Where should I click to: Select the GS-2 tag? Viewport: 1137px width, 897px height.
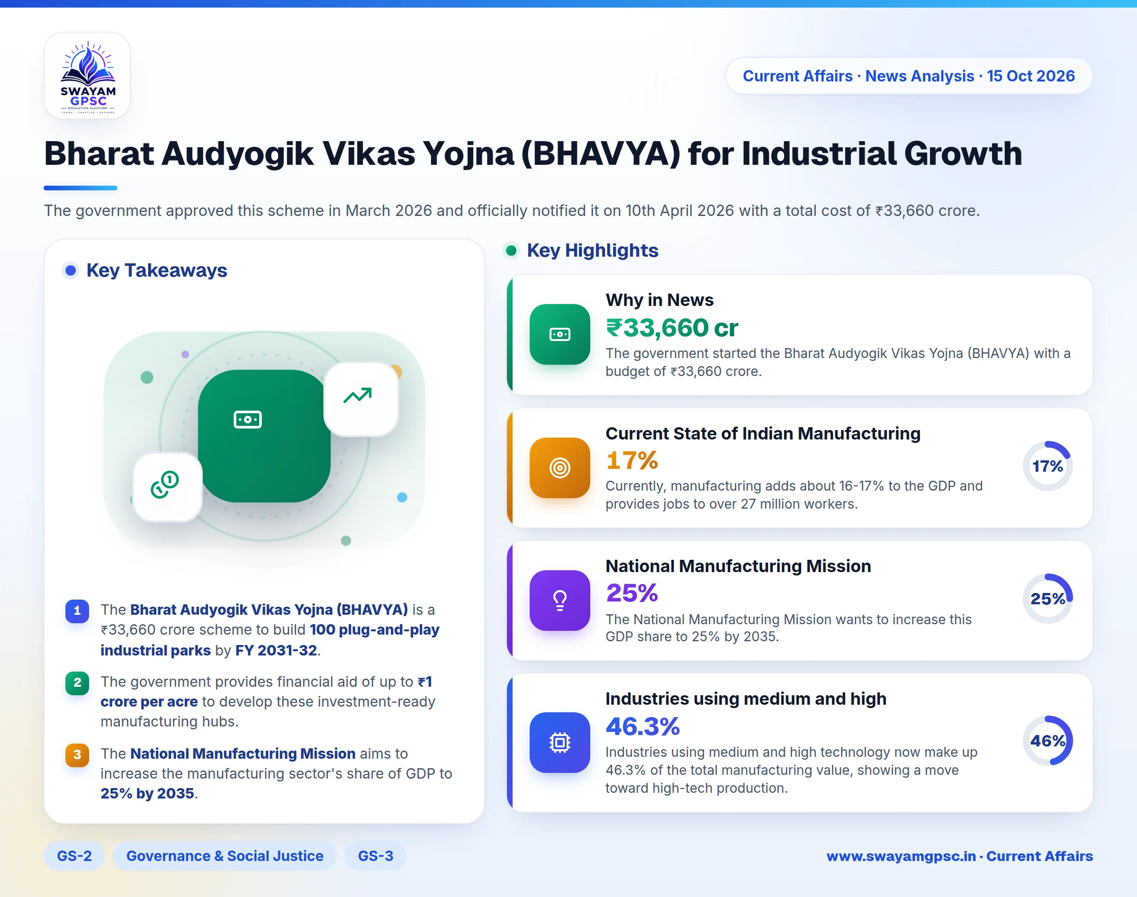pos(74,856)
